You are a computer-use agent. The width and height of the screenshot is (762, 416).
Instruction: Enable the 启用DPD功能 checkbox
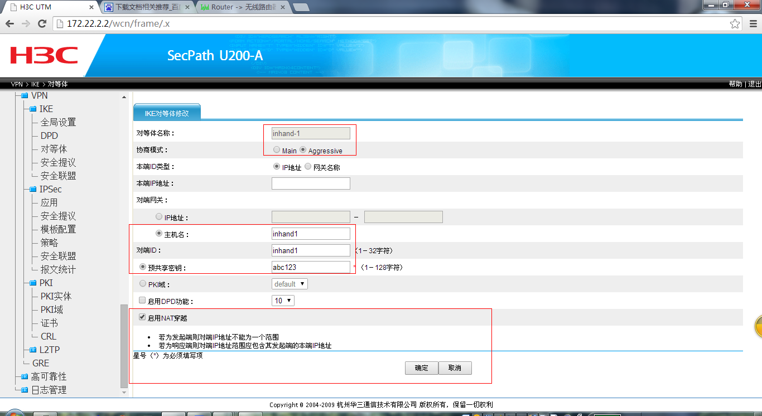pyautogui.click(x=142, y=301)
